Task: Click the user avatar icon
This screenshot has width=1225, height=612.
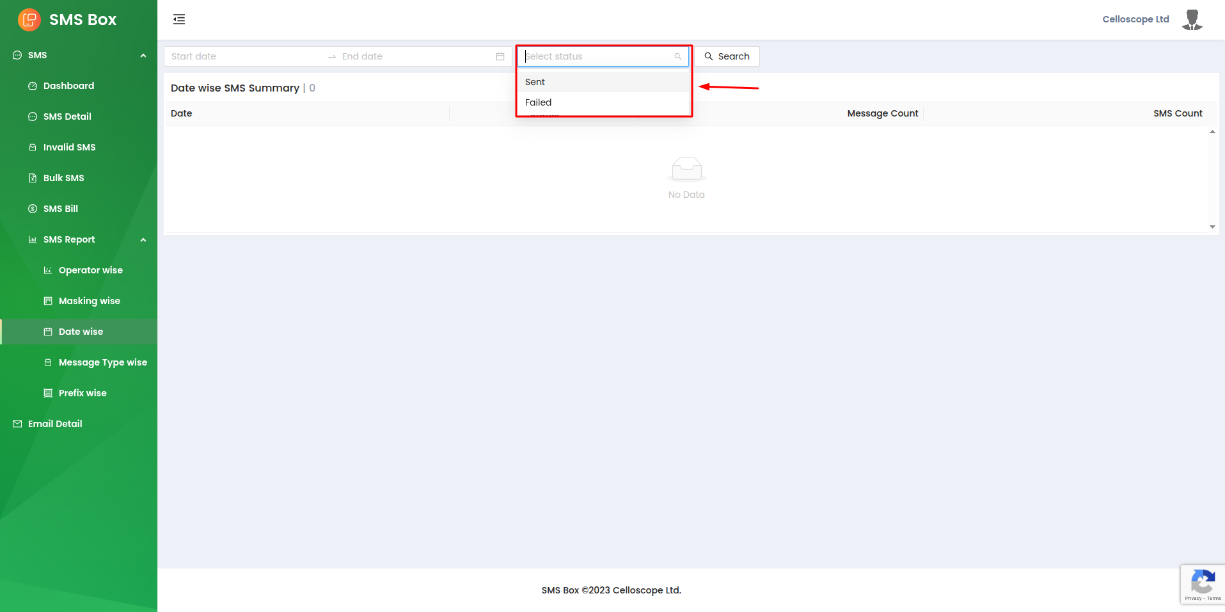Action: tap(1192, 20)
